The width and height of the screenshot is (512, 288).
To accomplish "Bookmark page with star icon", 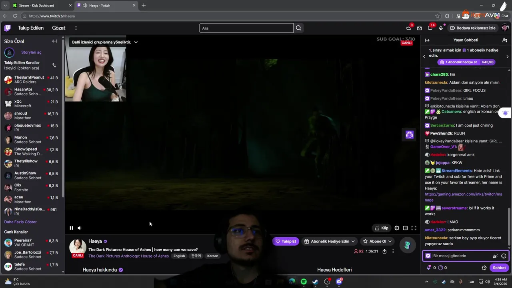I will (437, 16).
